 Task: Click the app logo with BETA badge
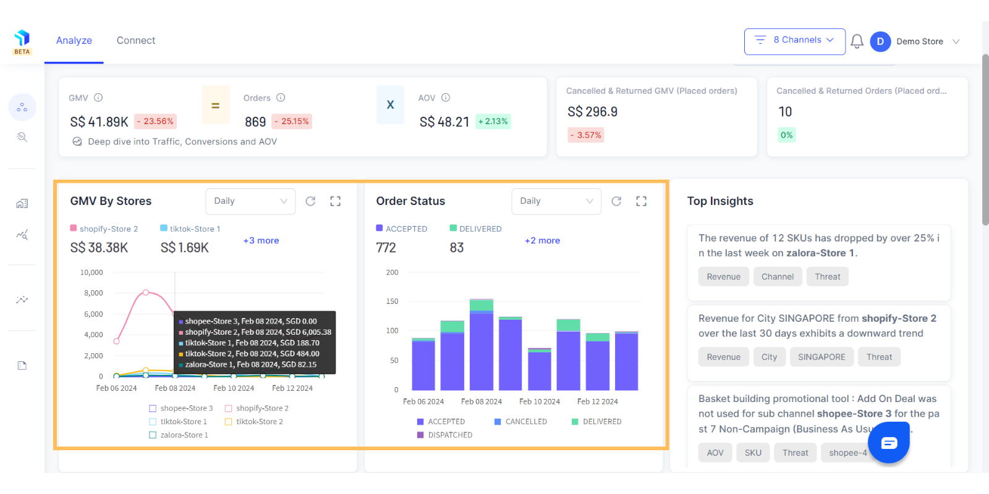click(x=22, y=42)
